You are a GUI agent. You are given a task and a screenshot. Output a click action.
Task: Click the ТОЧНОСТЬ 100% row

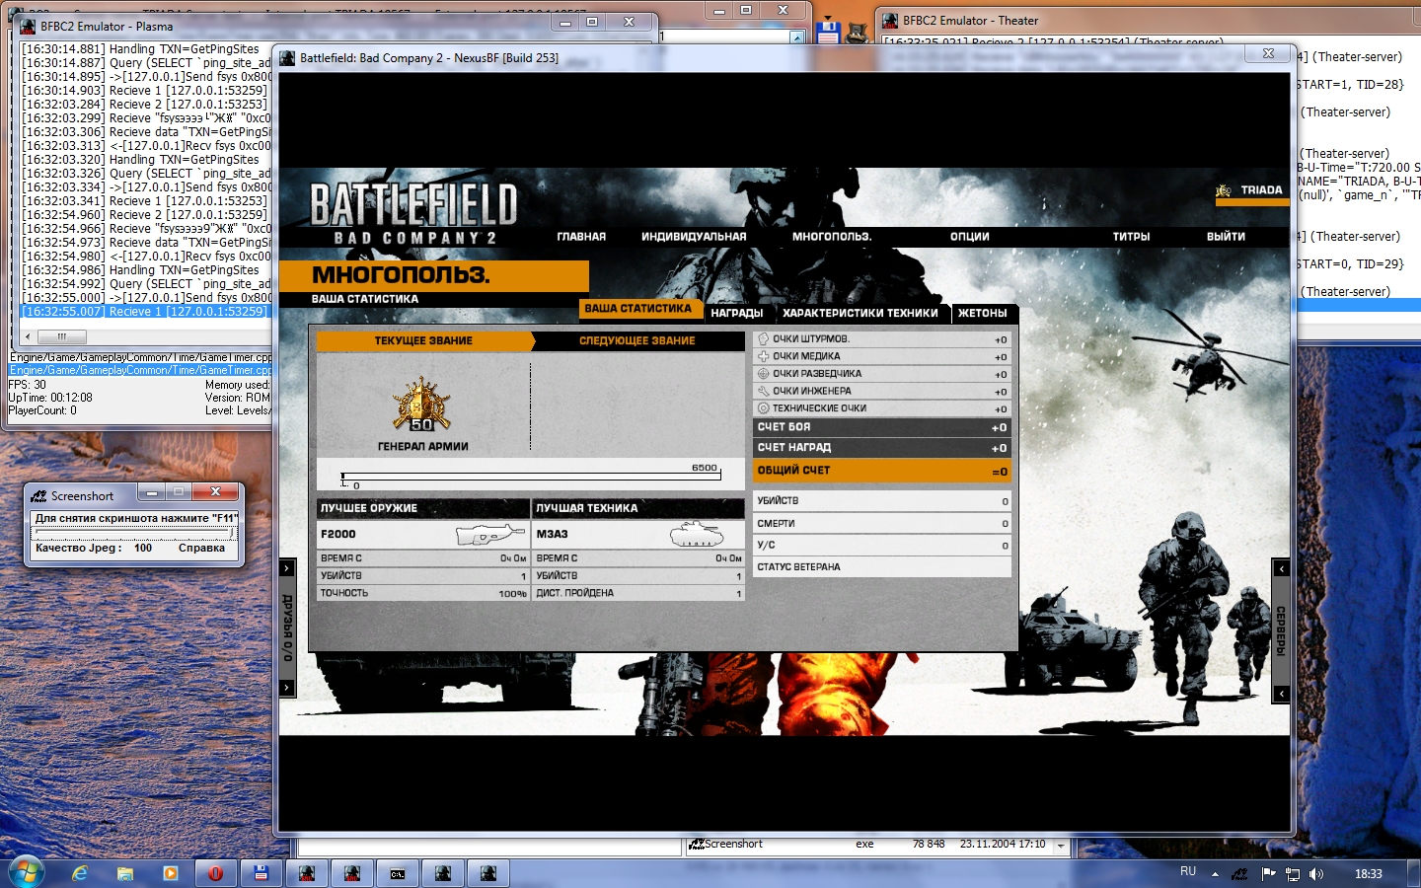pyautogui.click(x=423, y=593)
